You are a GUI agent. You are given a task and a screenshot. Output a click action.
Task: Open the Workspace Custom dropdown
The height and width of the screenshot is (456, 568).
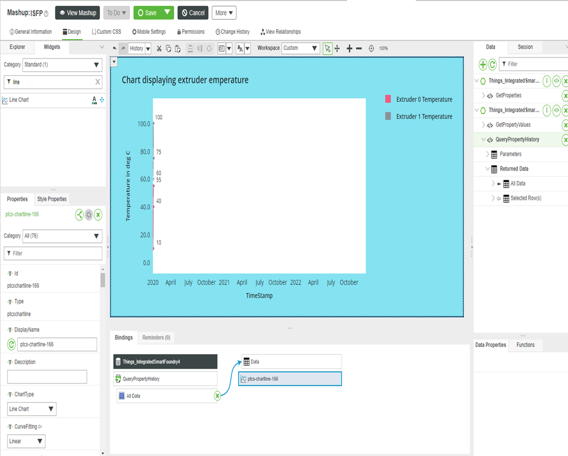300,48
